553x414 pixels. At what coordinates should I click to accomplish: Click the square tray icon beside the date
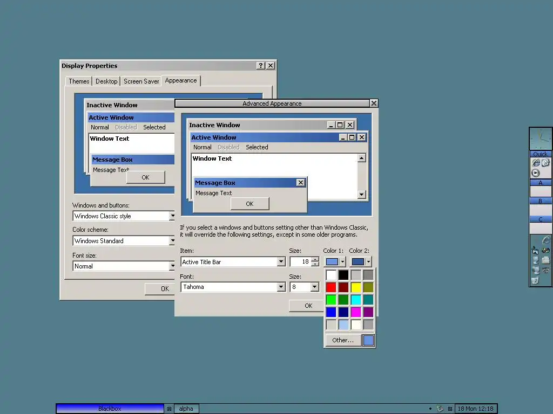[x=450, y=409]
